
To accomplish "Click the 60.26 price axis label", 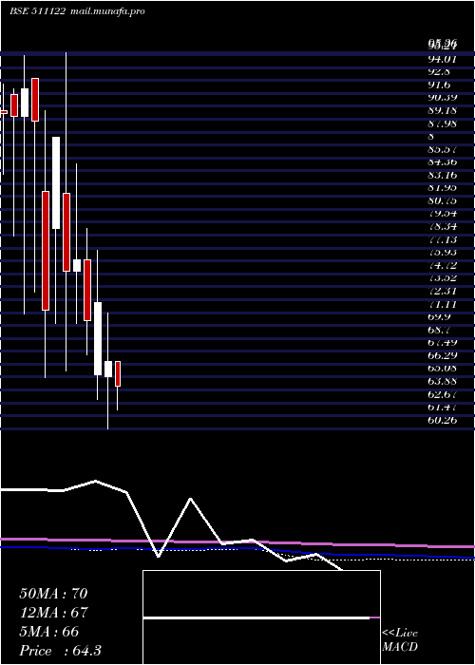I will click(443, 420).
